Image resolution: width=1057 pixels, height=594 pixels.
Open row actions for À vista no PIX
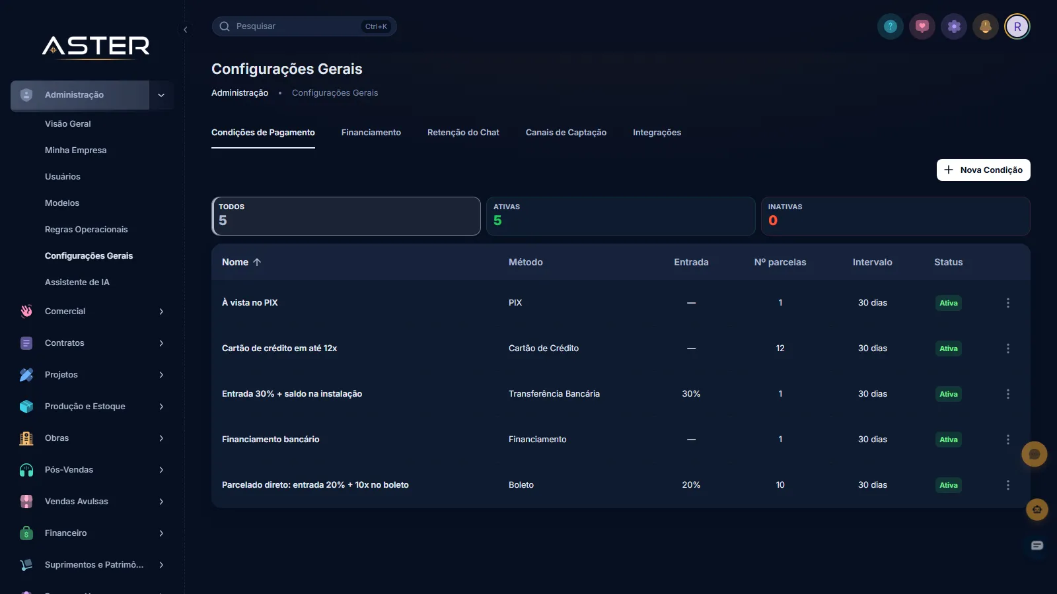[1008, 303]
